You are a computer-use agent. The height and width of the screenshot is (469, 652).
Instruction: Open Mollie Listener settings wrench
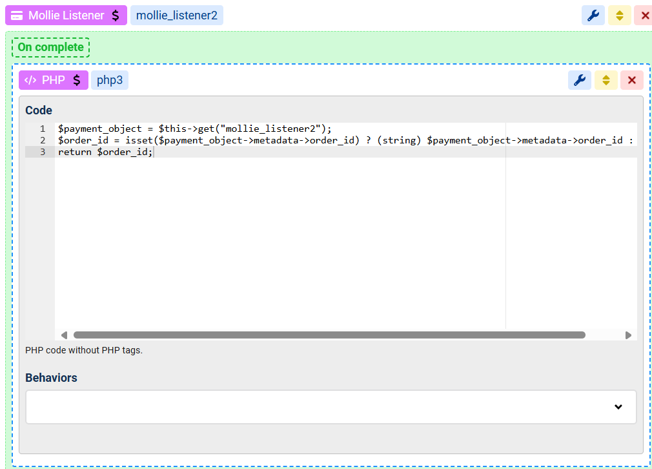click(x=593, y=16)
